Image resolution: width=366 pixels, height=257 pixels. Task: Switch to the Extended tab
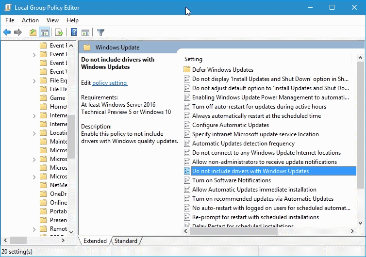95,241
